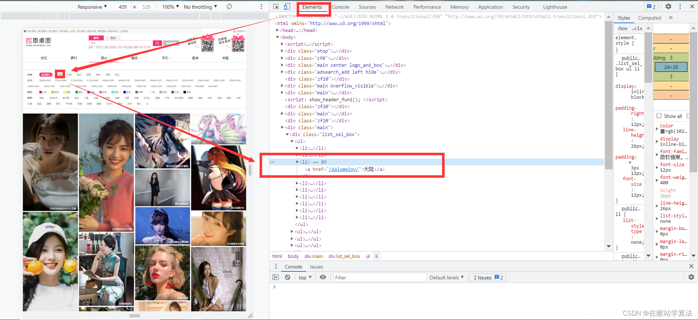The width and height of the screenshot is (698, 320).
Task: Open the Default levels dropdown
Action: pos(447,277)
